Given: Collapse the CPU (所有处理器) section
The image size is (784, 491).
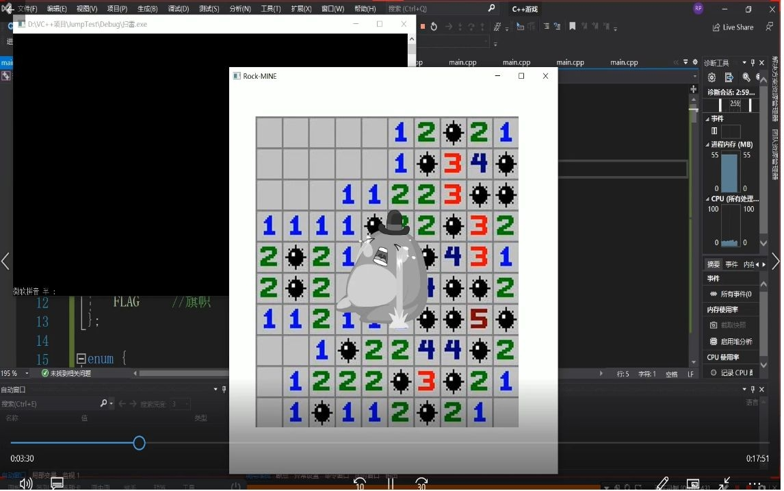Looking at the screenshot, I should [x=707, y=198].
